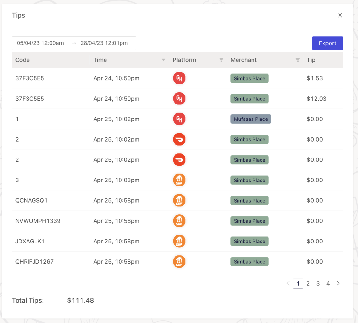Select the current page 1 button

click(x=298, y=283)
